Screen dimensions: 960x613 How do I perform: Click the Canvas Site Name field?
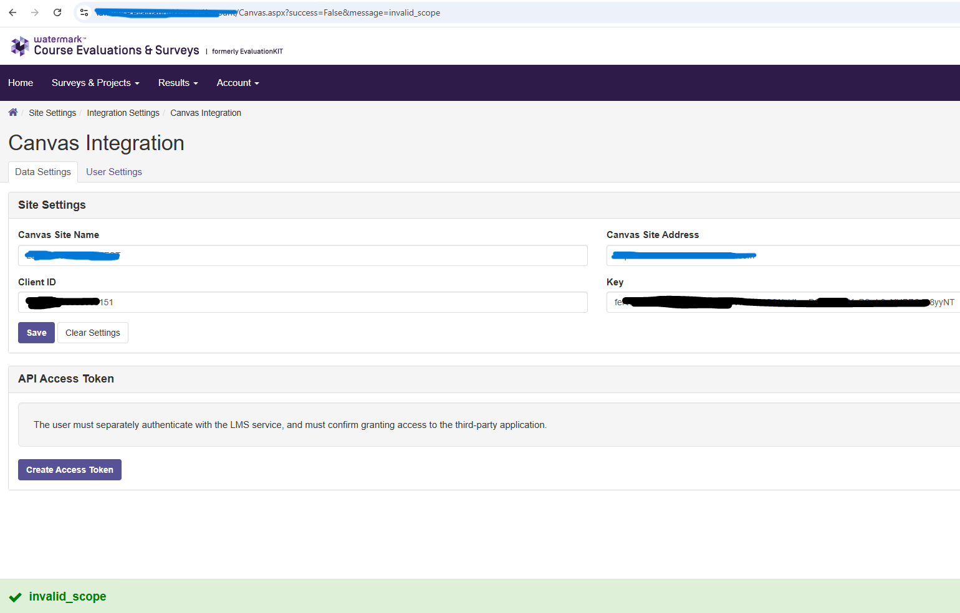point(303,255)
